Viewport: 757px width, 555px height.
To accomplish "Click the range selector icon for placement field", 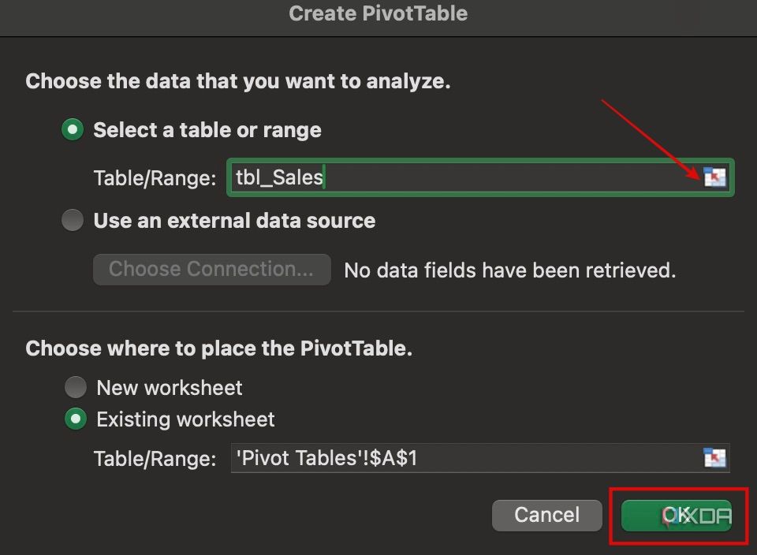I will [714, 457].
